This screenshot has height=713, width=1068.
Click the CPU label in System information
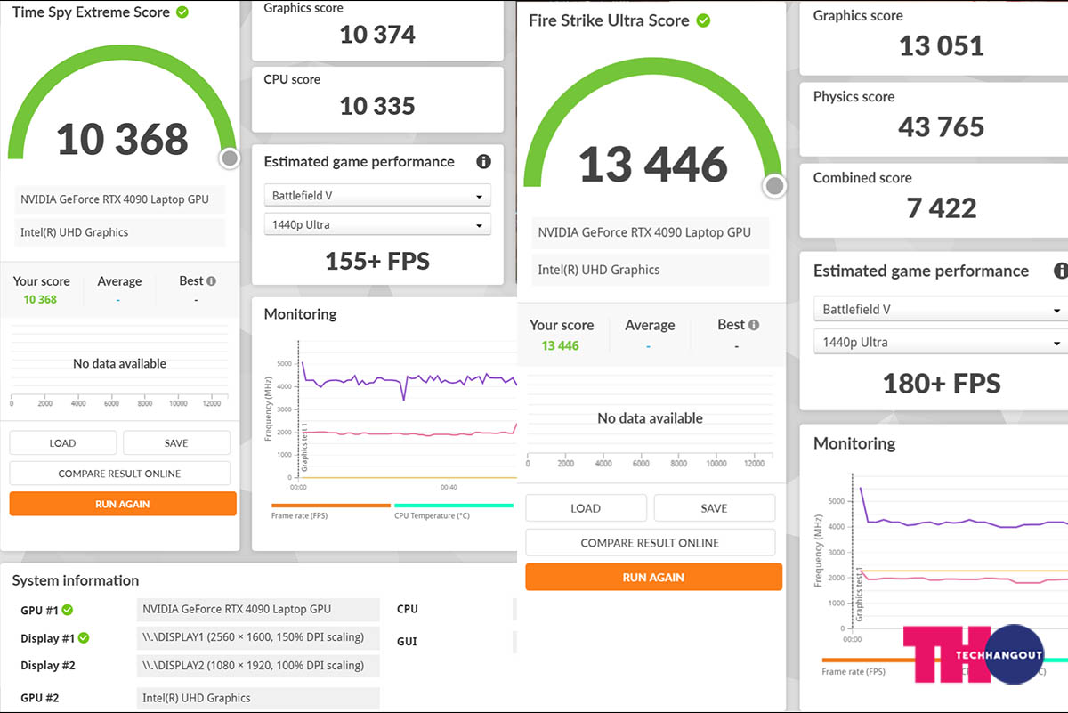click(408, 610)
